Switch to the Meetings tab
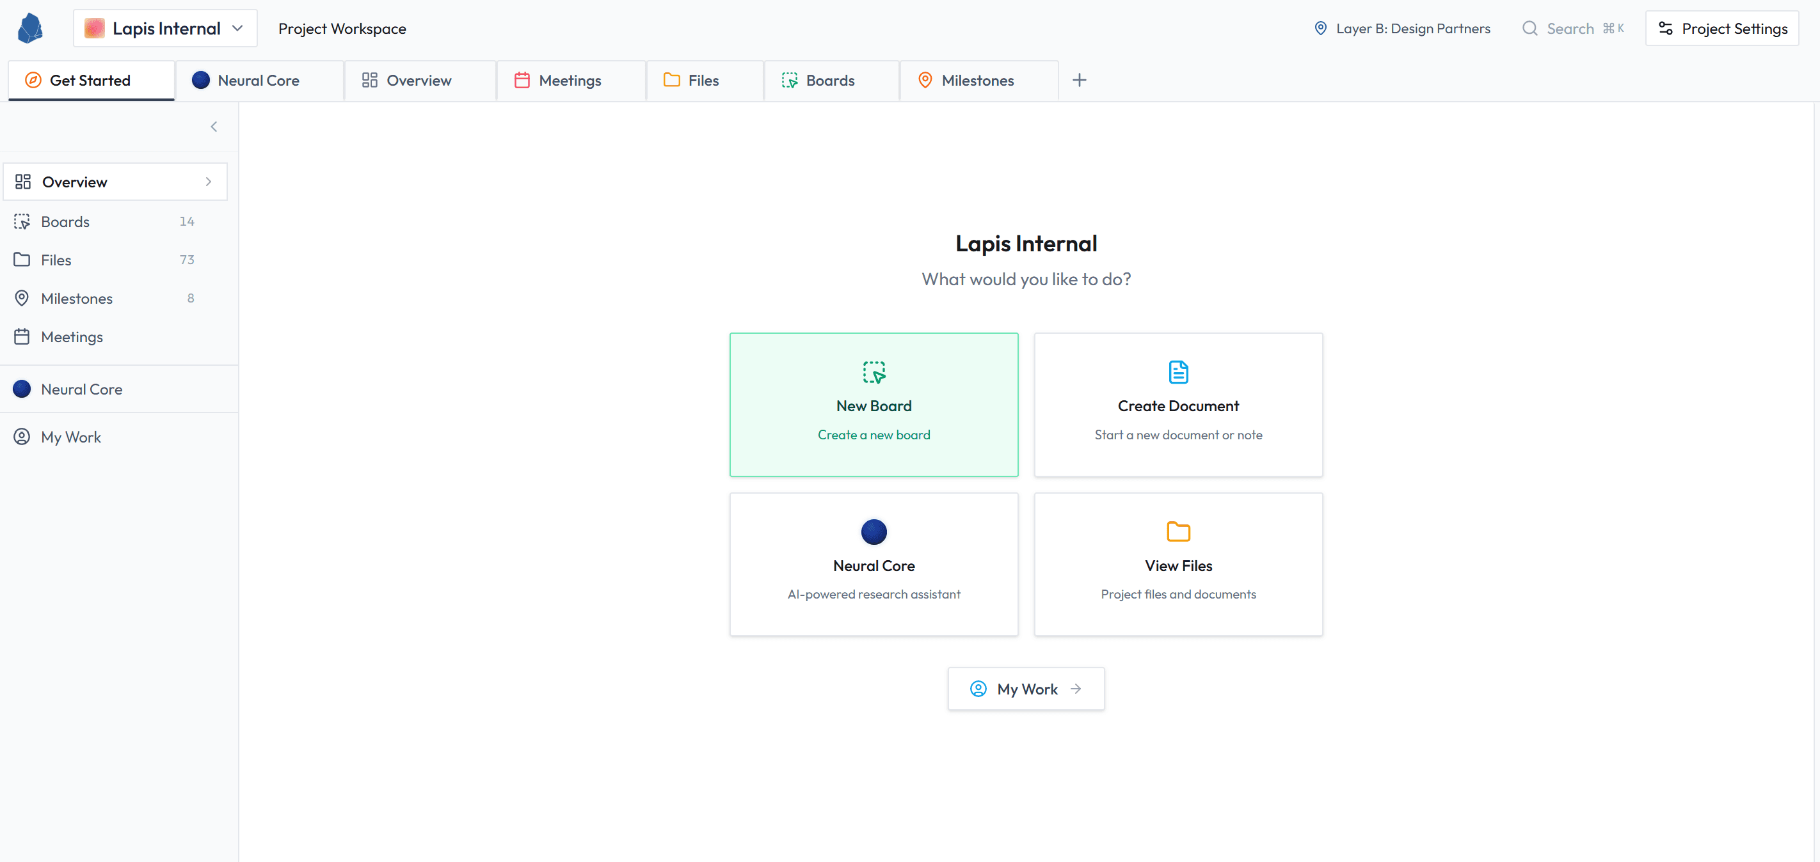Screen dimensions: 1820x862 (x=570, y=80)
